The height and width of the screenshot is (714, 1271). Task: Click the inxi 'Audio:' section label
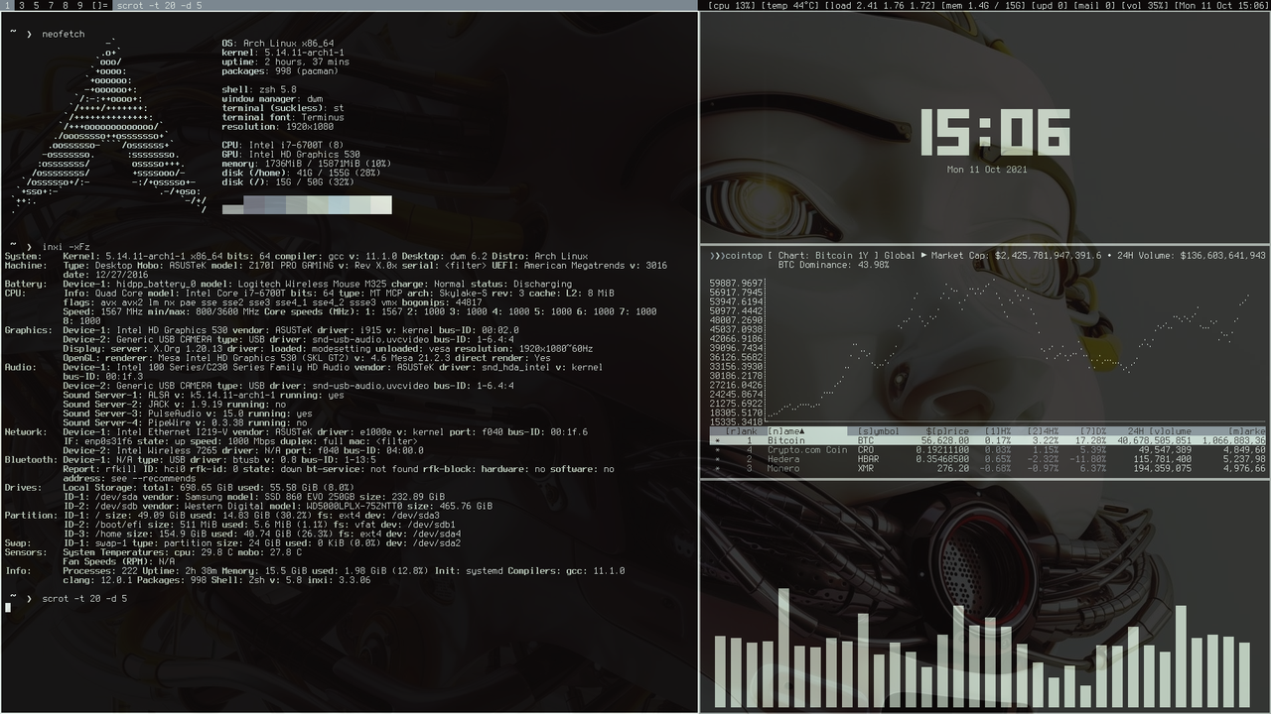[21, 367]
